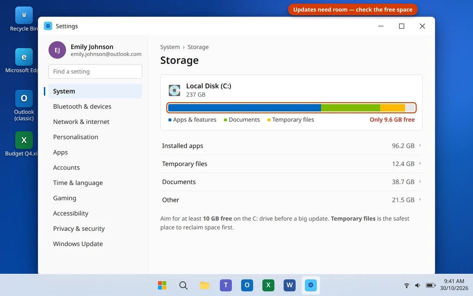Screen dimensions: 473x296
Task: Expand the Other storage row chevron
Action: [420, 200]
